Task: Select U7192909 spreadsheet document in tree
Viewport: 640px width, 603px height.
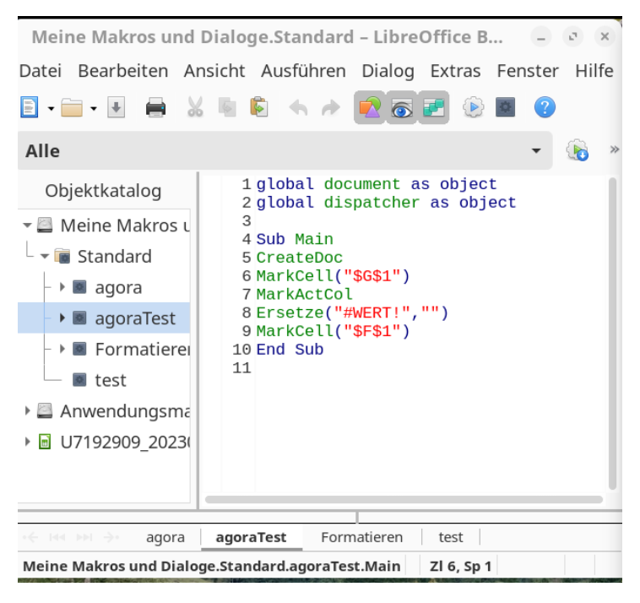Action: click(x=125, y=443)
